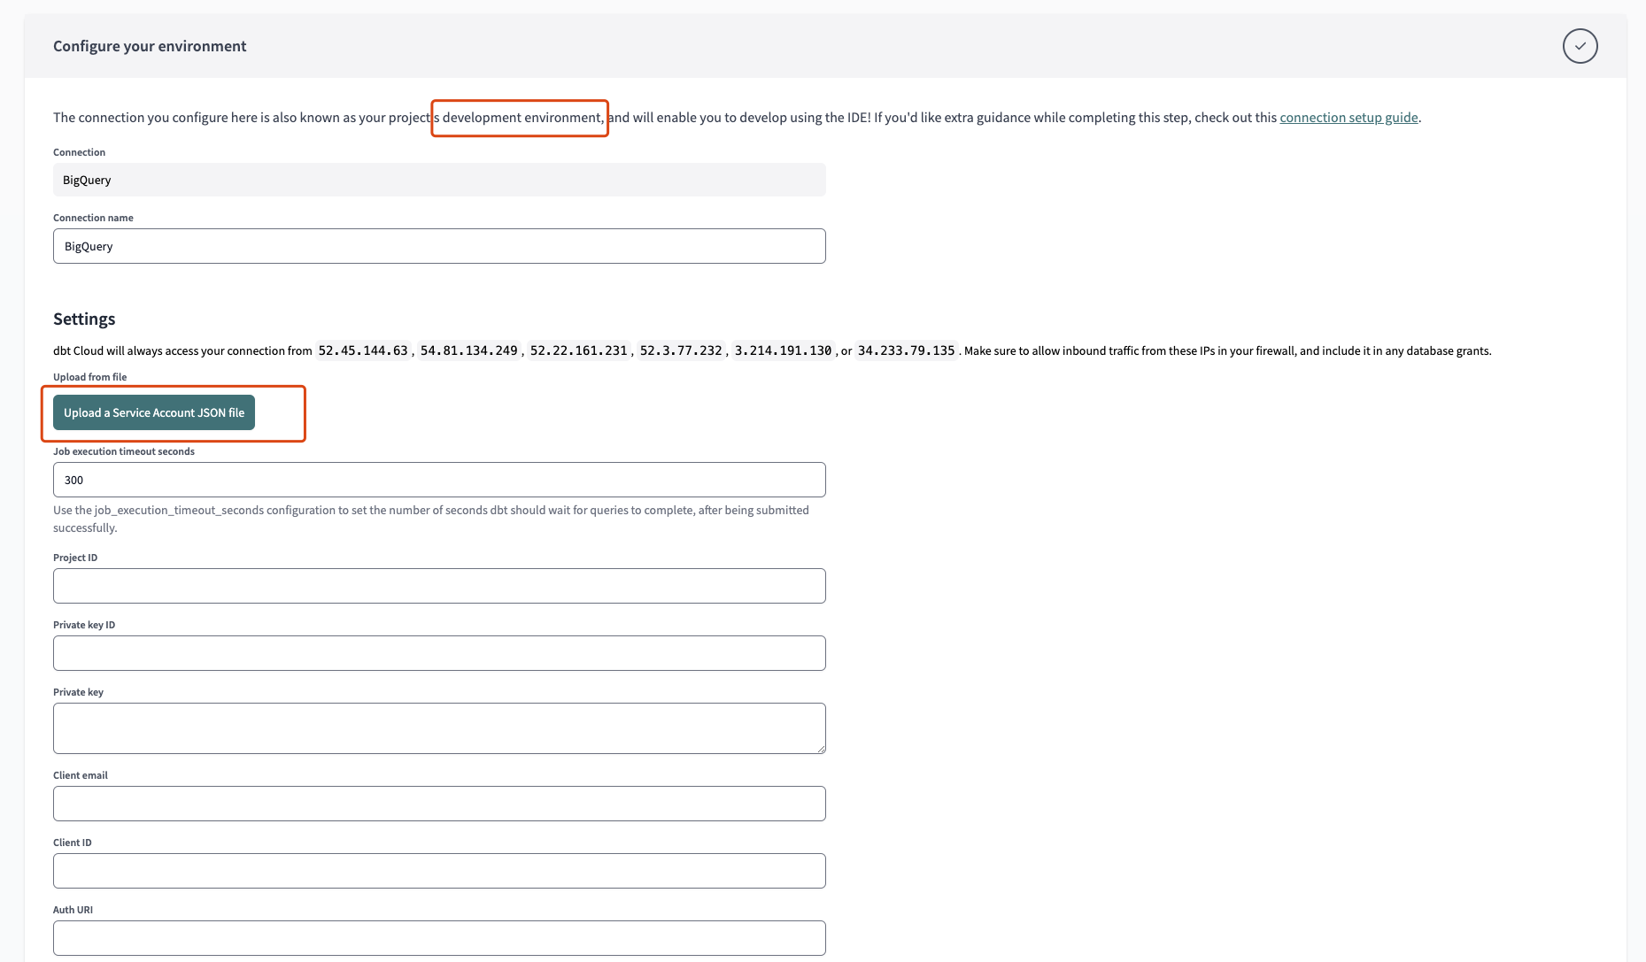Select IP address 3.214.191.130

coord(783,350)
